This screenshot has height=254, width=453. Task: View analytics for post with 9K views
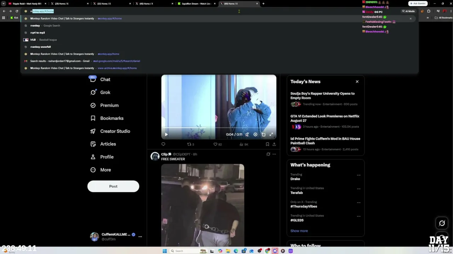244,144
